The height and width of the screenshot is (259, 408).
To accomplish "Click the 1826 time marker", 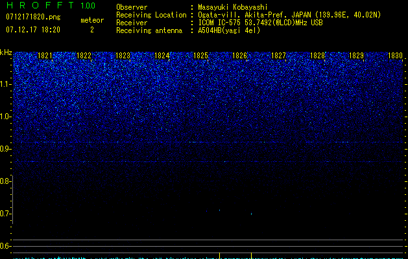I will point(239,56).
